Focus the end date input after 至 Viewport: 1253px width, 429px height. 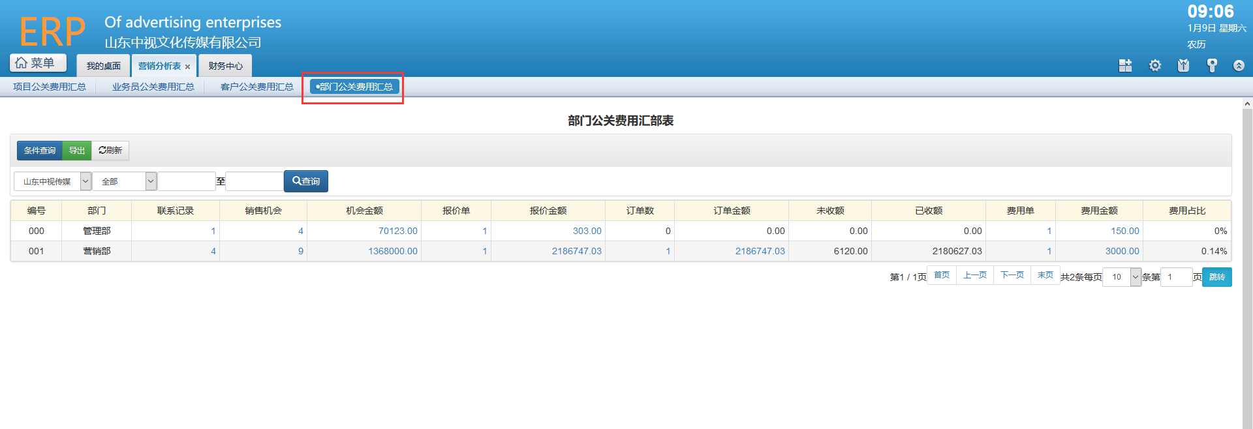[x=254, y=181]
